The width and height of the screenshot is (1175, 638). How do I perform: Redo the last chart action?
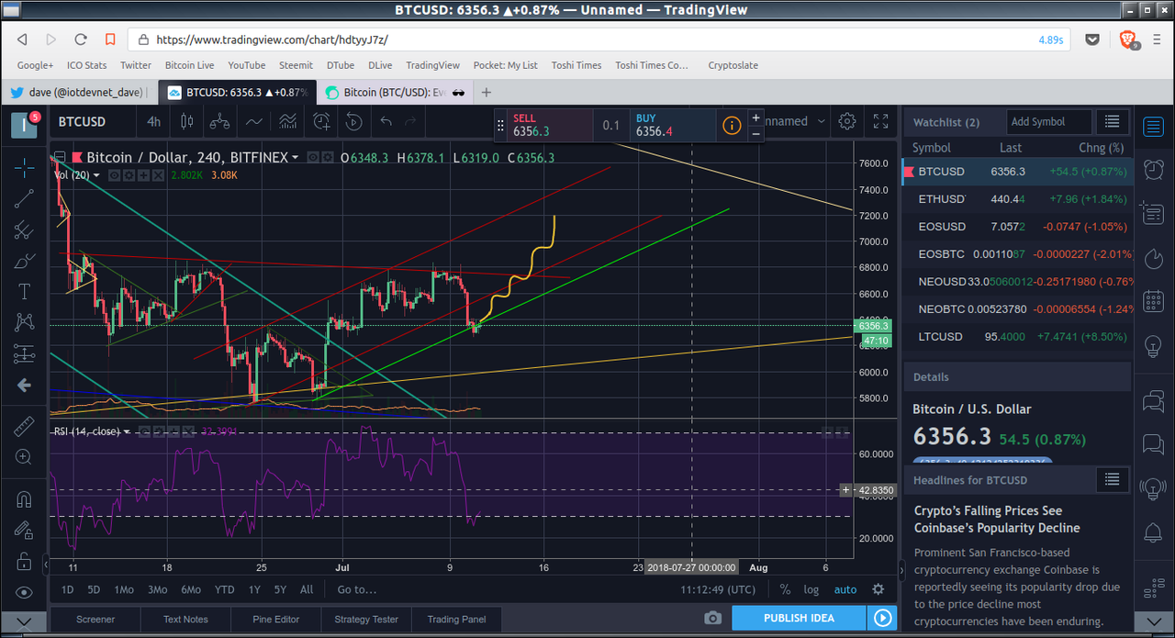(x=411, y=121)
